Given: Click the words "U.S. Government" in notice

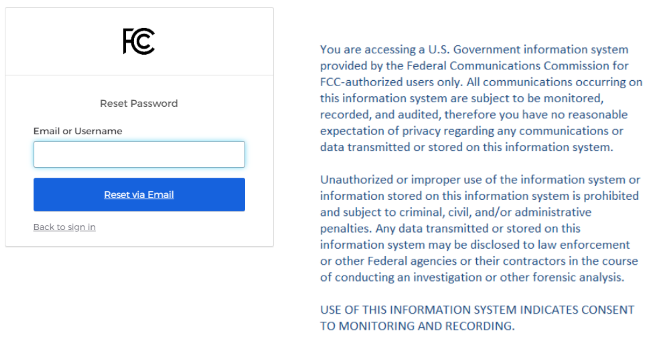Looking at the screenshot, I should pos(474,50).
